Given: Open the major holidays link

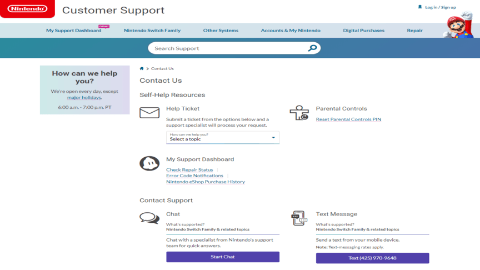Looking at the screenshot, I should [84, 97].
